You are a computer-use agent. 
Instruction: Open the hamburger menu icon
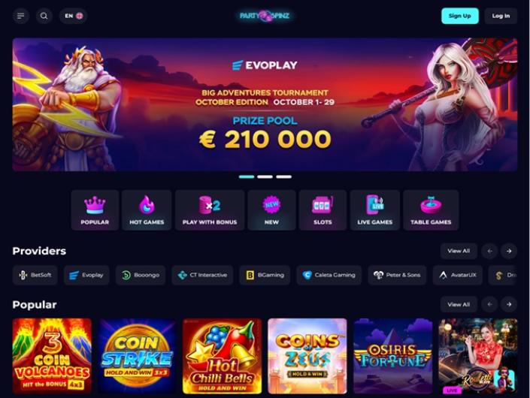point(20,16)
